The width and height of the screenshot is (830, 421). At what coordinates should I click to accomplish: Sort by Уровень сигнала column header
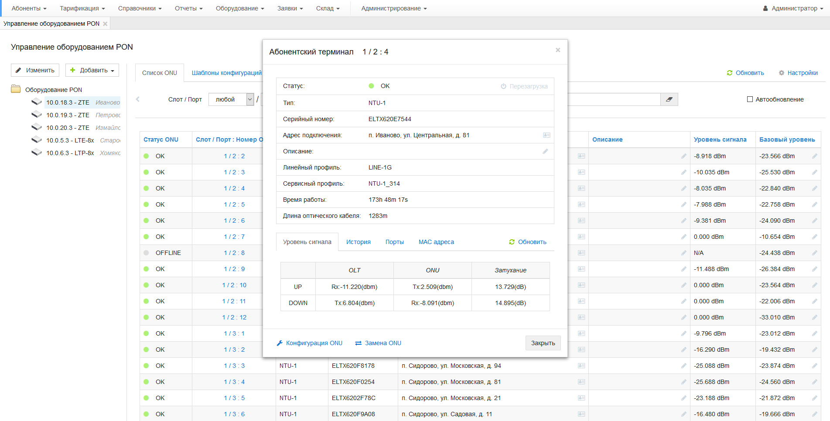coord(720,139)
